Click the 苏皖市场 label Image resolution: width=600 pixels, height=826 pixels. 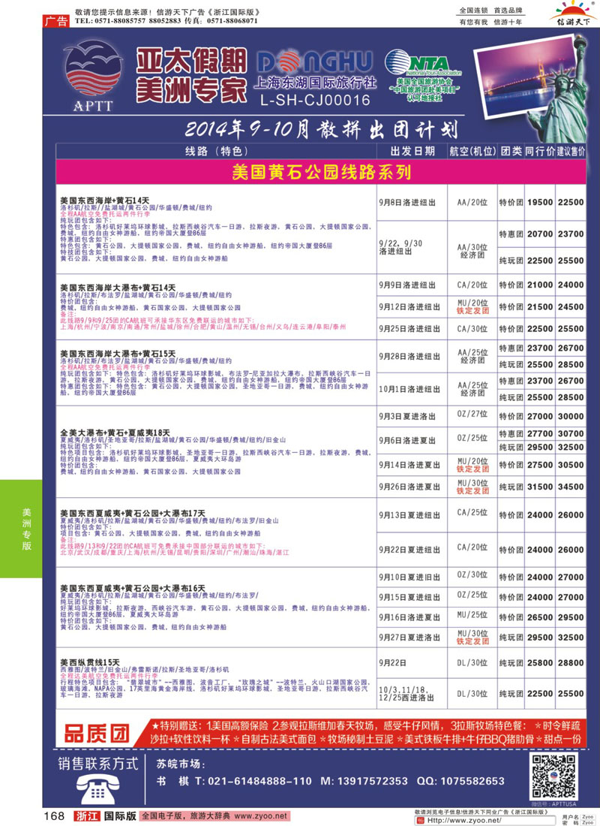click(x=181, y=764)
